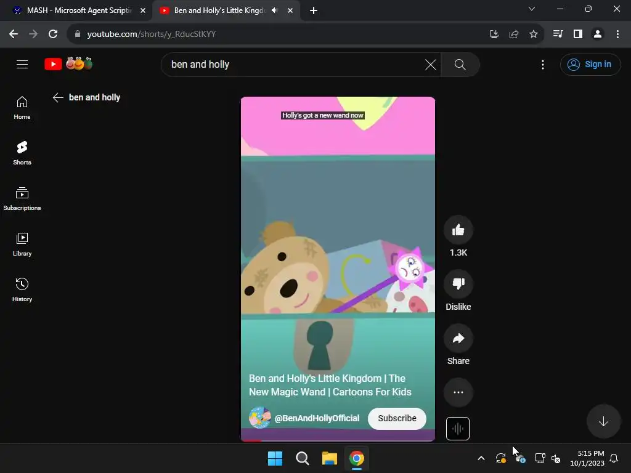Screen dimensions: 631x473
Task: Open Chrome tab search dropdown
Action: click(532, 9)
